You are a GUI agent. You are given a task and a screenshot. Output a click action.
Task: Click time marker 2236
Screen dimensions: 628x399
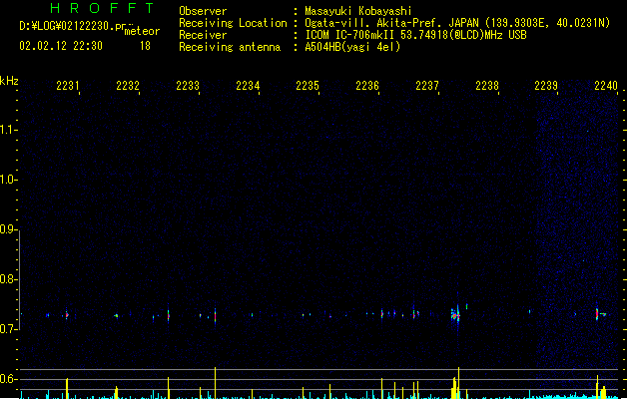(367, 85)
